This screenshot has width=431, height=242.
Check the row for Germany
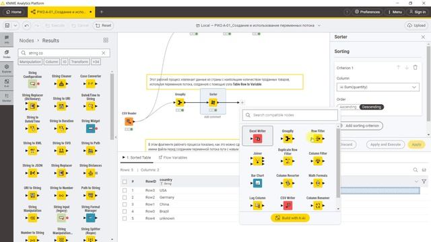(125, 197)
